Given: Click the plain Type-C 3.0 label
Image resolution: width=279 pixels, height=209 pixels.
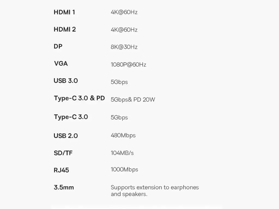Looking at the screenshot, I should tap(71, 117).
